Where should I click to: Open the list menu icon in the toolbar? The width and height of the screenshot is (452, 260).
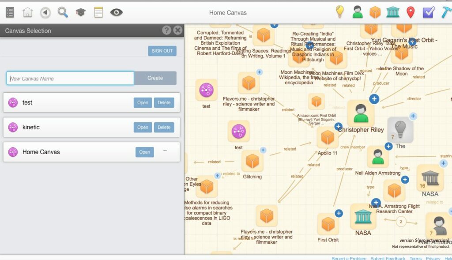pos(10,12)
